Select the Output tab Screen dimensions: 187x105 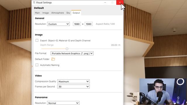76,13
